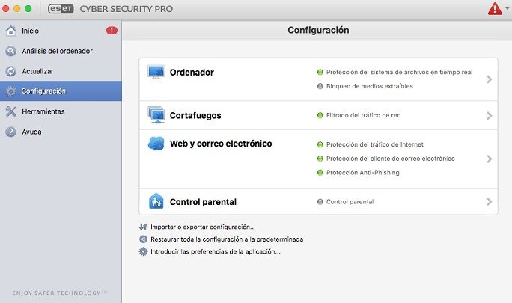This screenshot has width=512, height=303.
Task: Toggle Bloqueo de medios extraíbles status indicator
Action: coord(320,86)
